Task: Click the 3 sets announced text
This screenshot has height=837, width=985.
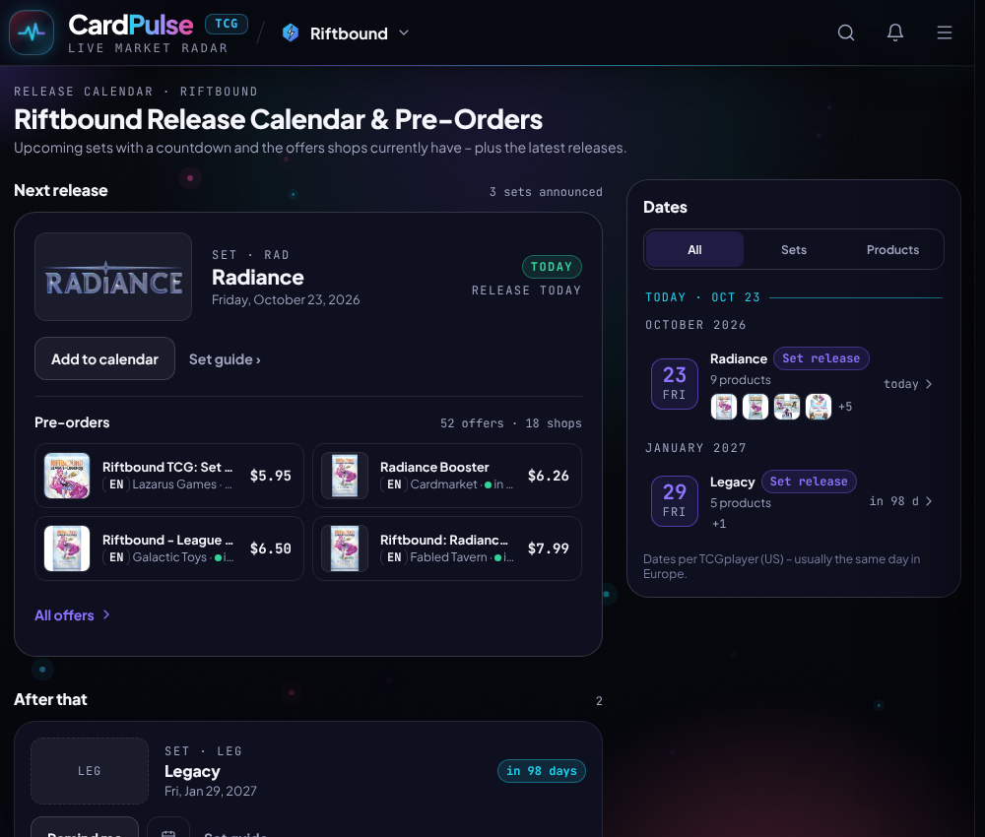Action: point(546,191)
